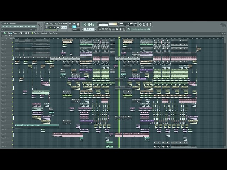Select the paint tool in the playlist toolbar
227x170 pixels.
pos(11,33)
